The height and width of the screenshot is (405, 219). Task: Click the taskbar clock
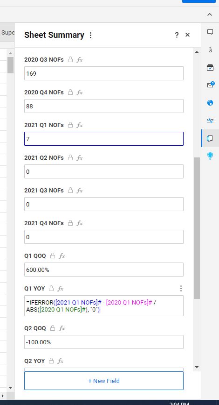[179, 404]
